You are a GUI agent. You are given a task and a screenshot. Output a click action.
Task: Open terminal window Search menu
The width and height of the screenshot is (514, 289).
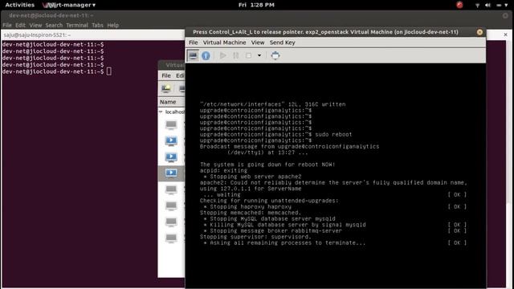pos(54,25)
